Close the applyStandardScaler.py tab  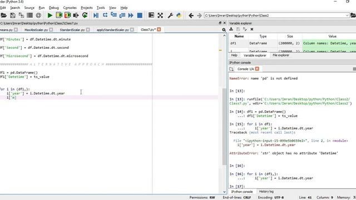click(x=132, y=29)
